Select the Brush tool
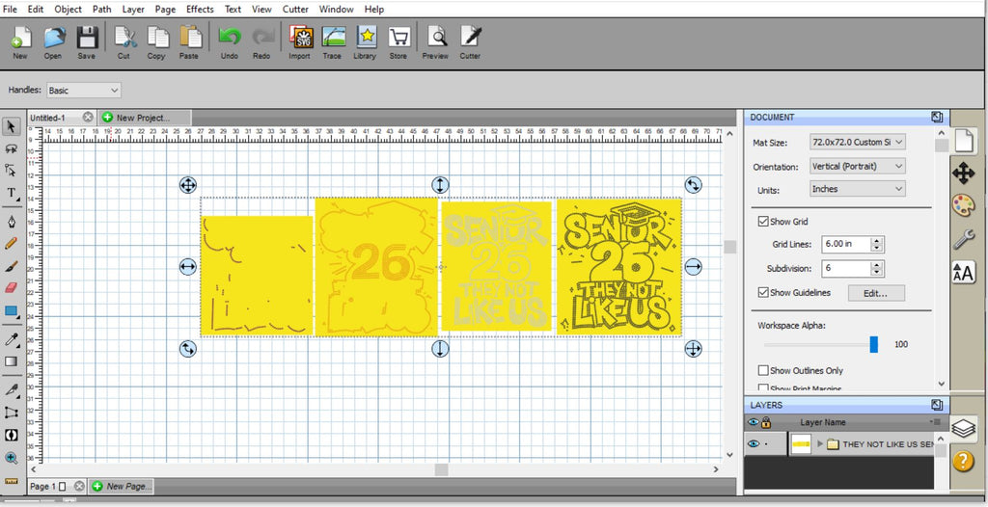Image resolution: width=988 pixels, height=507 pixels. pyautogui.click(x=12, y=266)
